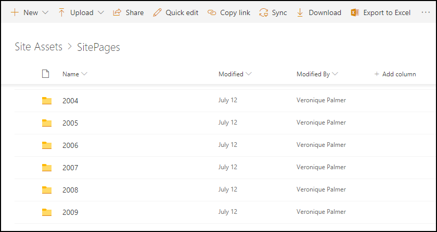Screen dimensions: 437x232
Task: Navigate to Site Assets breadcrumb
Action: (x=38, y=47)
